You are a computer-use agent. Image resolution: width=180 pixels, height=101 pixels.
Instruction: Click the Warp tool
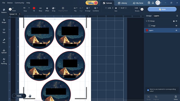click(x=40, y=9)
